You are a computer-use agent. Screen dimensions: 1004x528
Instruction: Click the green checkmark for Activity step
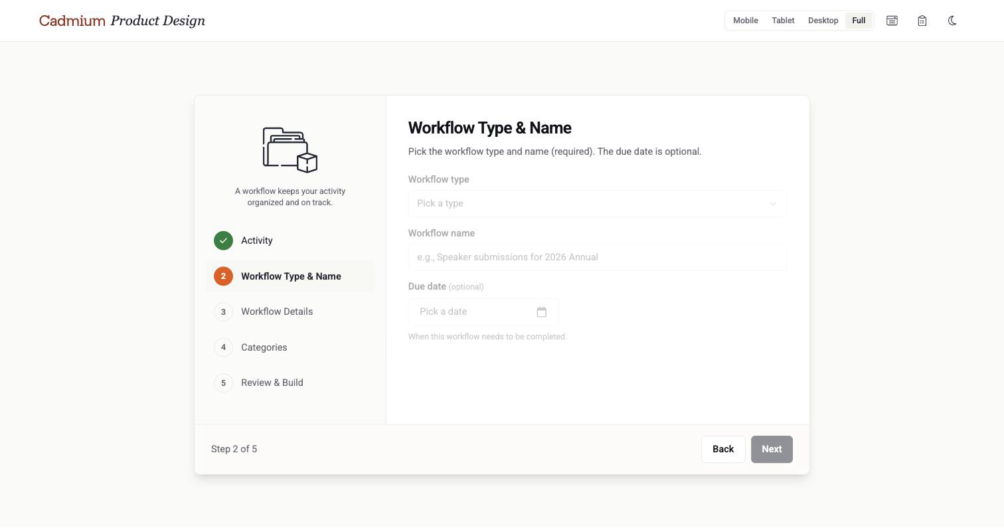(x=223, y=240)
